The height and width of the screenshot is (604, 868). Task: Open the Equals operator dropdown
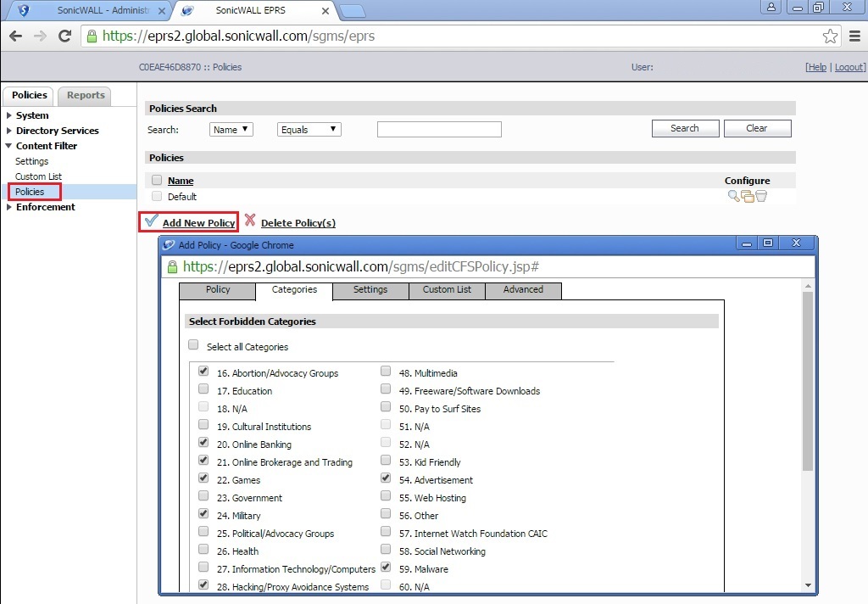coord(309,129)
